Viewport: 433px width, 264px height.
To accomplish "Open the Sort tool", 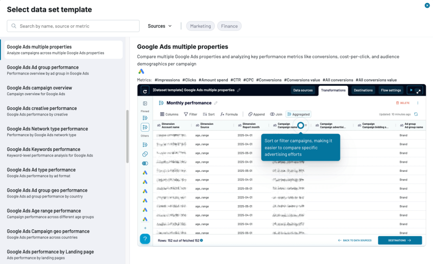I will click(208, 114).
